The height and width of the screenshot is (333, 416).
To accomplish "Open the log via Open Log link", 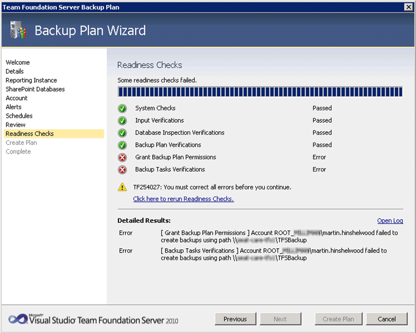I will pos(390,221).
